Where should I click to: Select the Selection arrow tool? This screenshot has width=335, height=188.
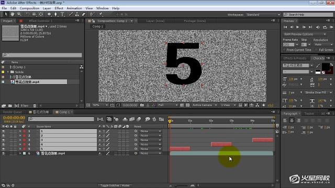(6, 14)
